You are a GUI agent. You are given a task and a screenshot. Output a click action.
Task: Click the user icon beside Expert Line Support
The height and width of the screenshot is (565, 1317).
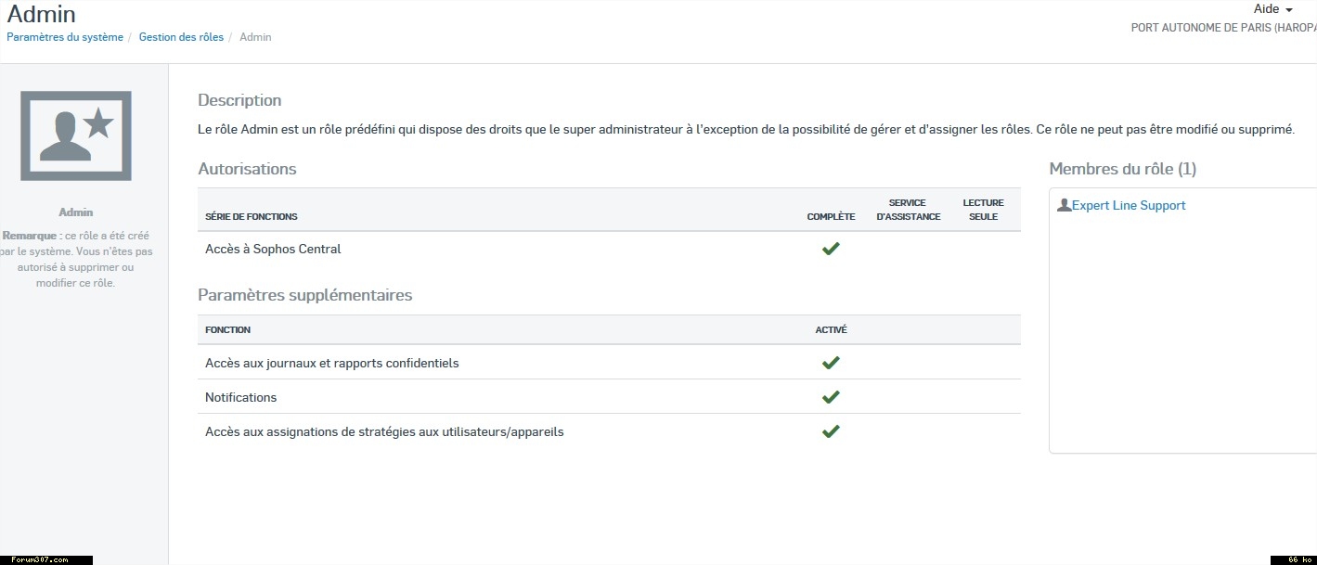pyautogui.click(x=1064, y=205)
